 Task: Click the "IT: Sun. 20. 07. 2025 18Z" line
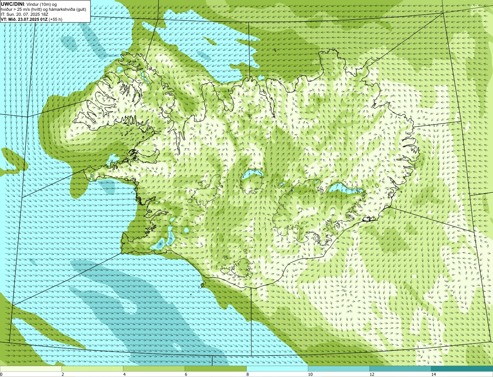point(24,14)
